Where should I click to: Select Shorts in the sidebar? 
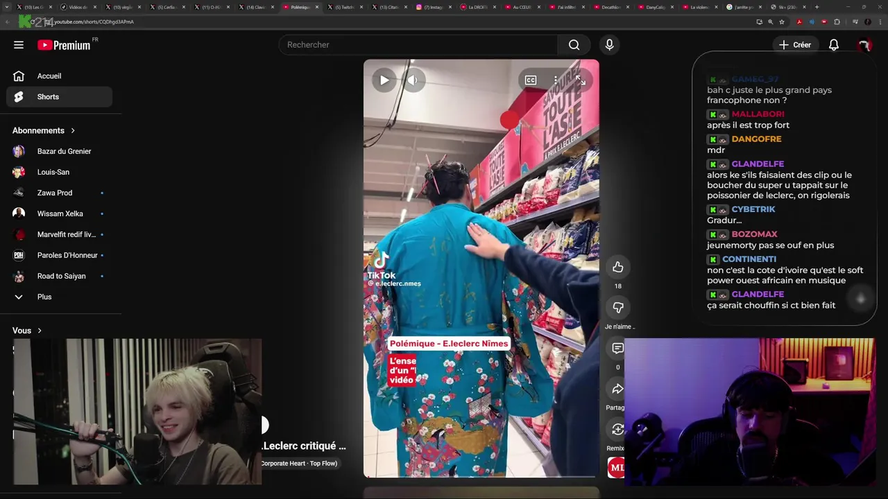click(x=59, y=97)
